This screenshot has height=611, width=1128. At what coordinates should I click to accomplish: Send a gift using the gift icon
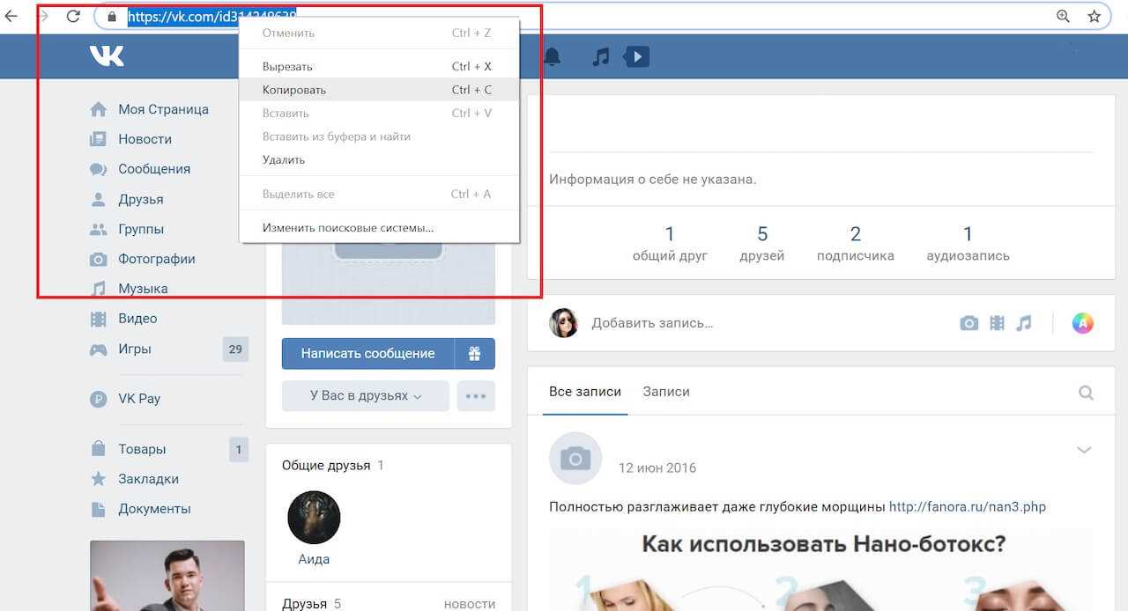point(475,354)
